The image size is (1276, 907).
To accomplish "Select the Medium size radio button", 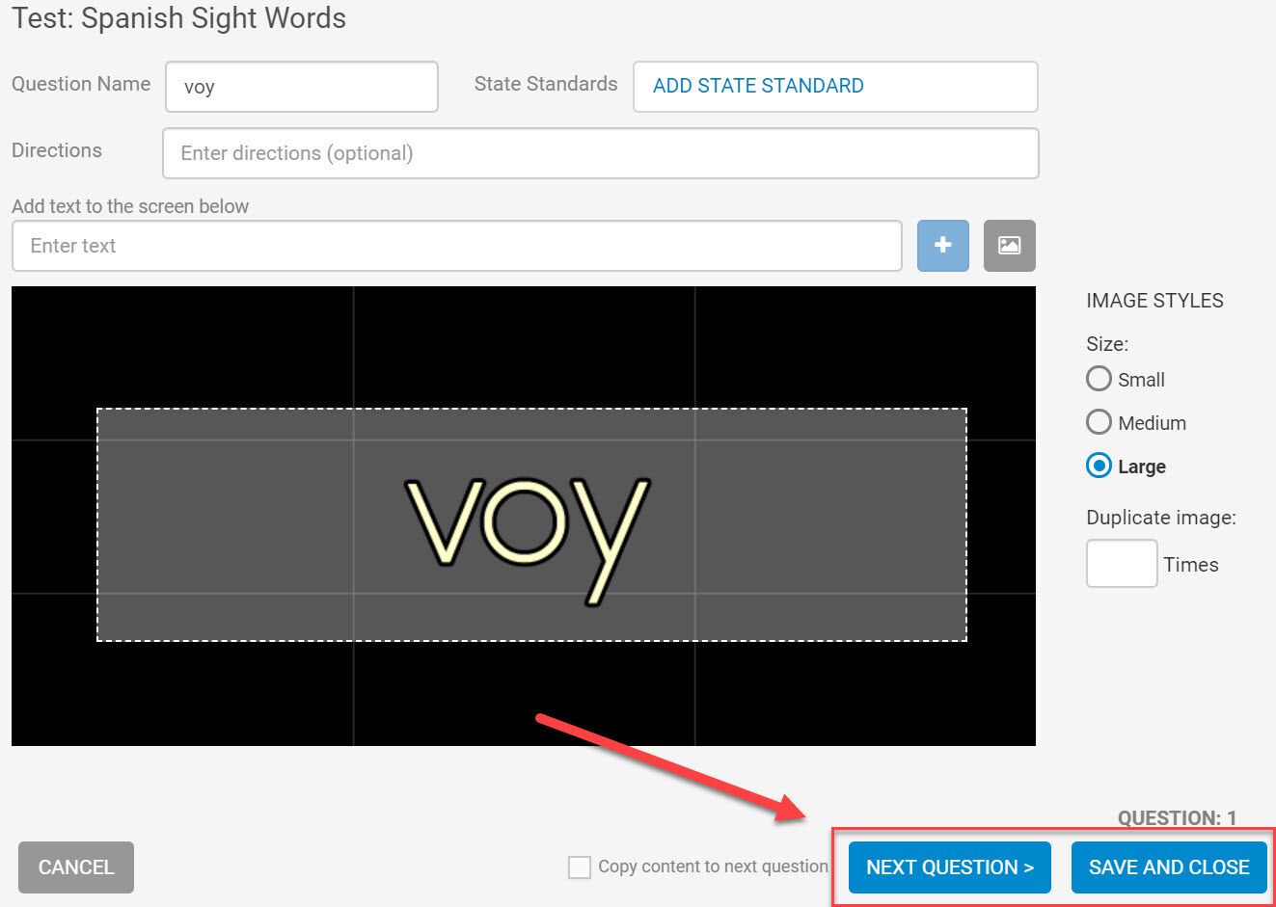I will tap(1099, 422).
